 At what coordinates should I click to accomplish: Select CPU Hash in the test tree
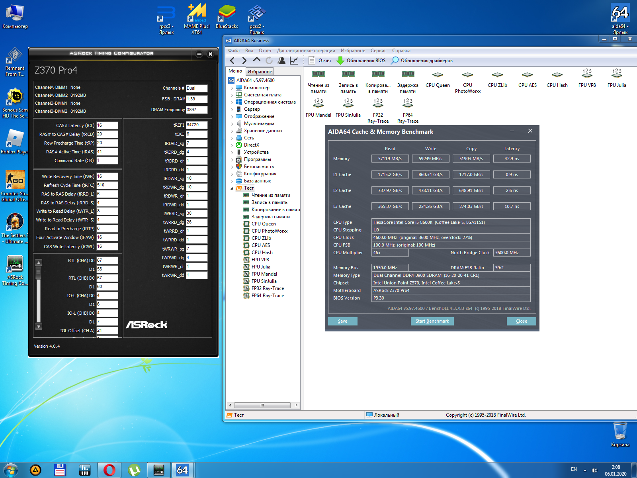[x=262, y=253]
